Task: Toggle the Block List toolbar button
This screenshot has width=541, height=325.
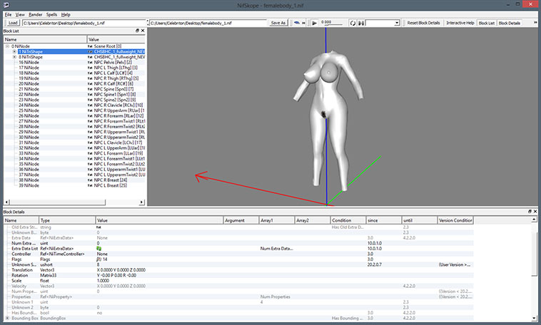Action: point(487,23)
